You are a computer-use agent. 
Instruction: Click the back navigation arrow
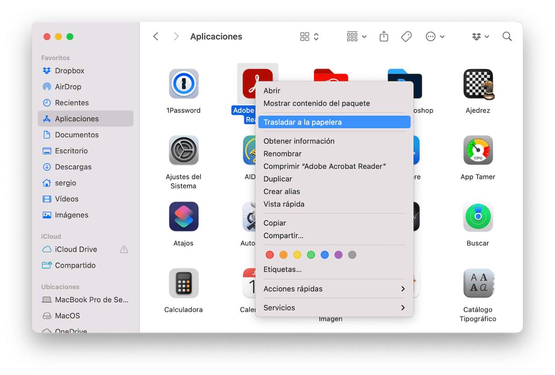click(156, 37)
